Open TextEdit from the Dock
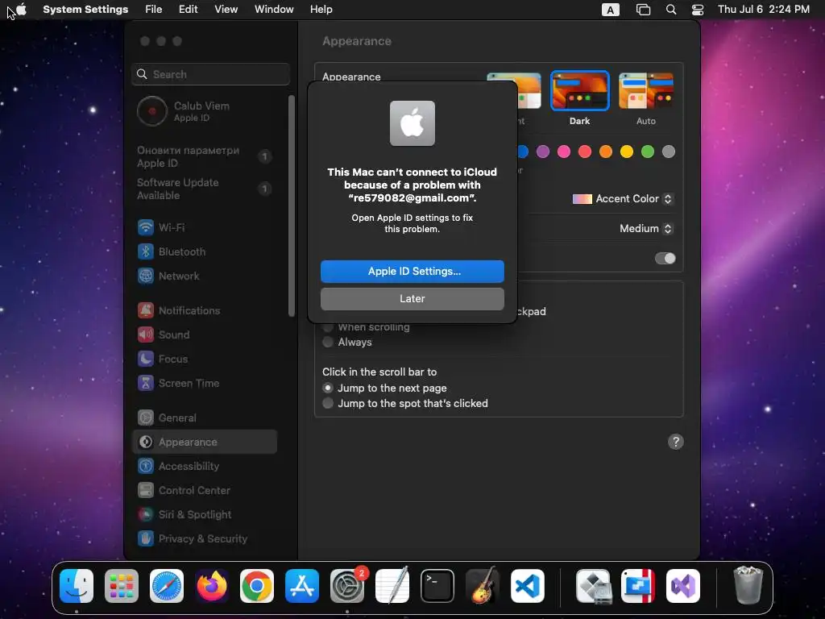Viewport: 825px width, 619px height. [392, 586]
